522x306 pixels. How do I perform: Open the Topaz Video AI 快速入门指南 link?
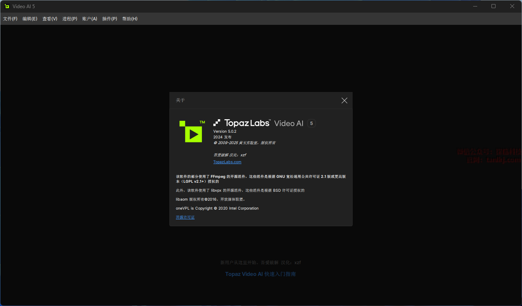tap(261, 274)
